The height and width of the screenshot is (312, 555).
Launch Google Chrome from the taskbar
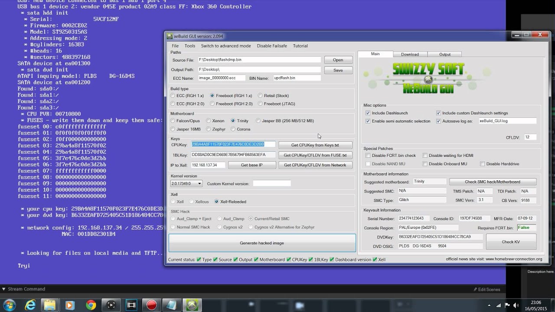91,305
